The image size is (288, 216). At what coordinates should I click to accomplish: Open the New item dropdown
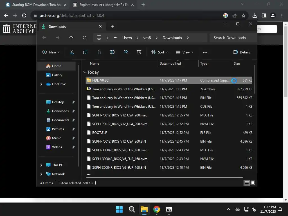tap(51, 52)
